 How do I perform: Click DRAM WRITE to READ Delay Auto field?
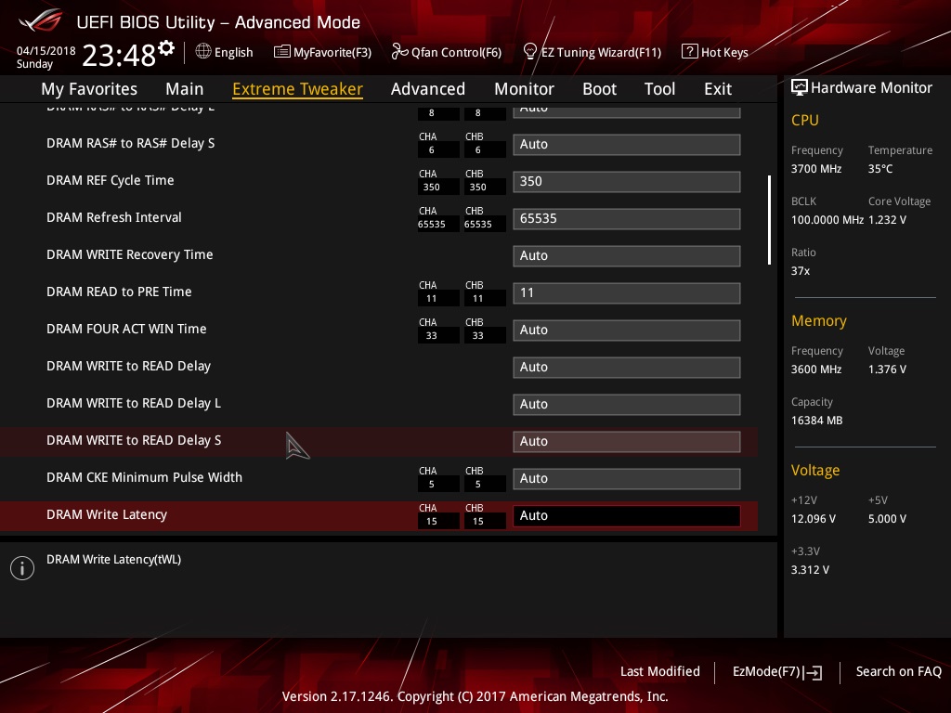coord(627,367)
